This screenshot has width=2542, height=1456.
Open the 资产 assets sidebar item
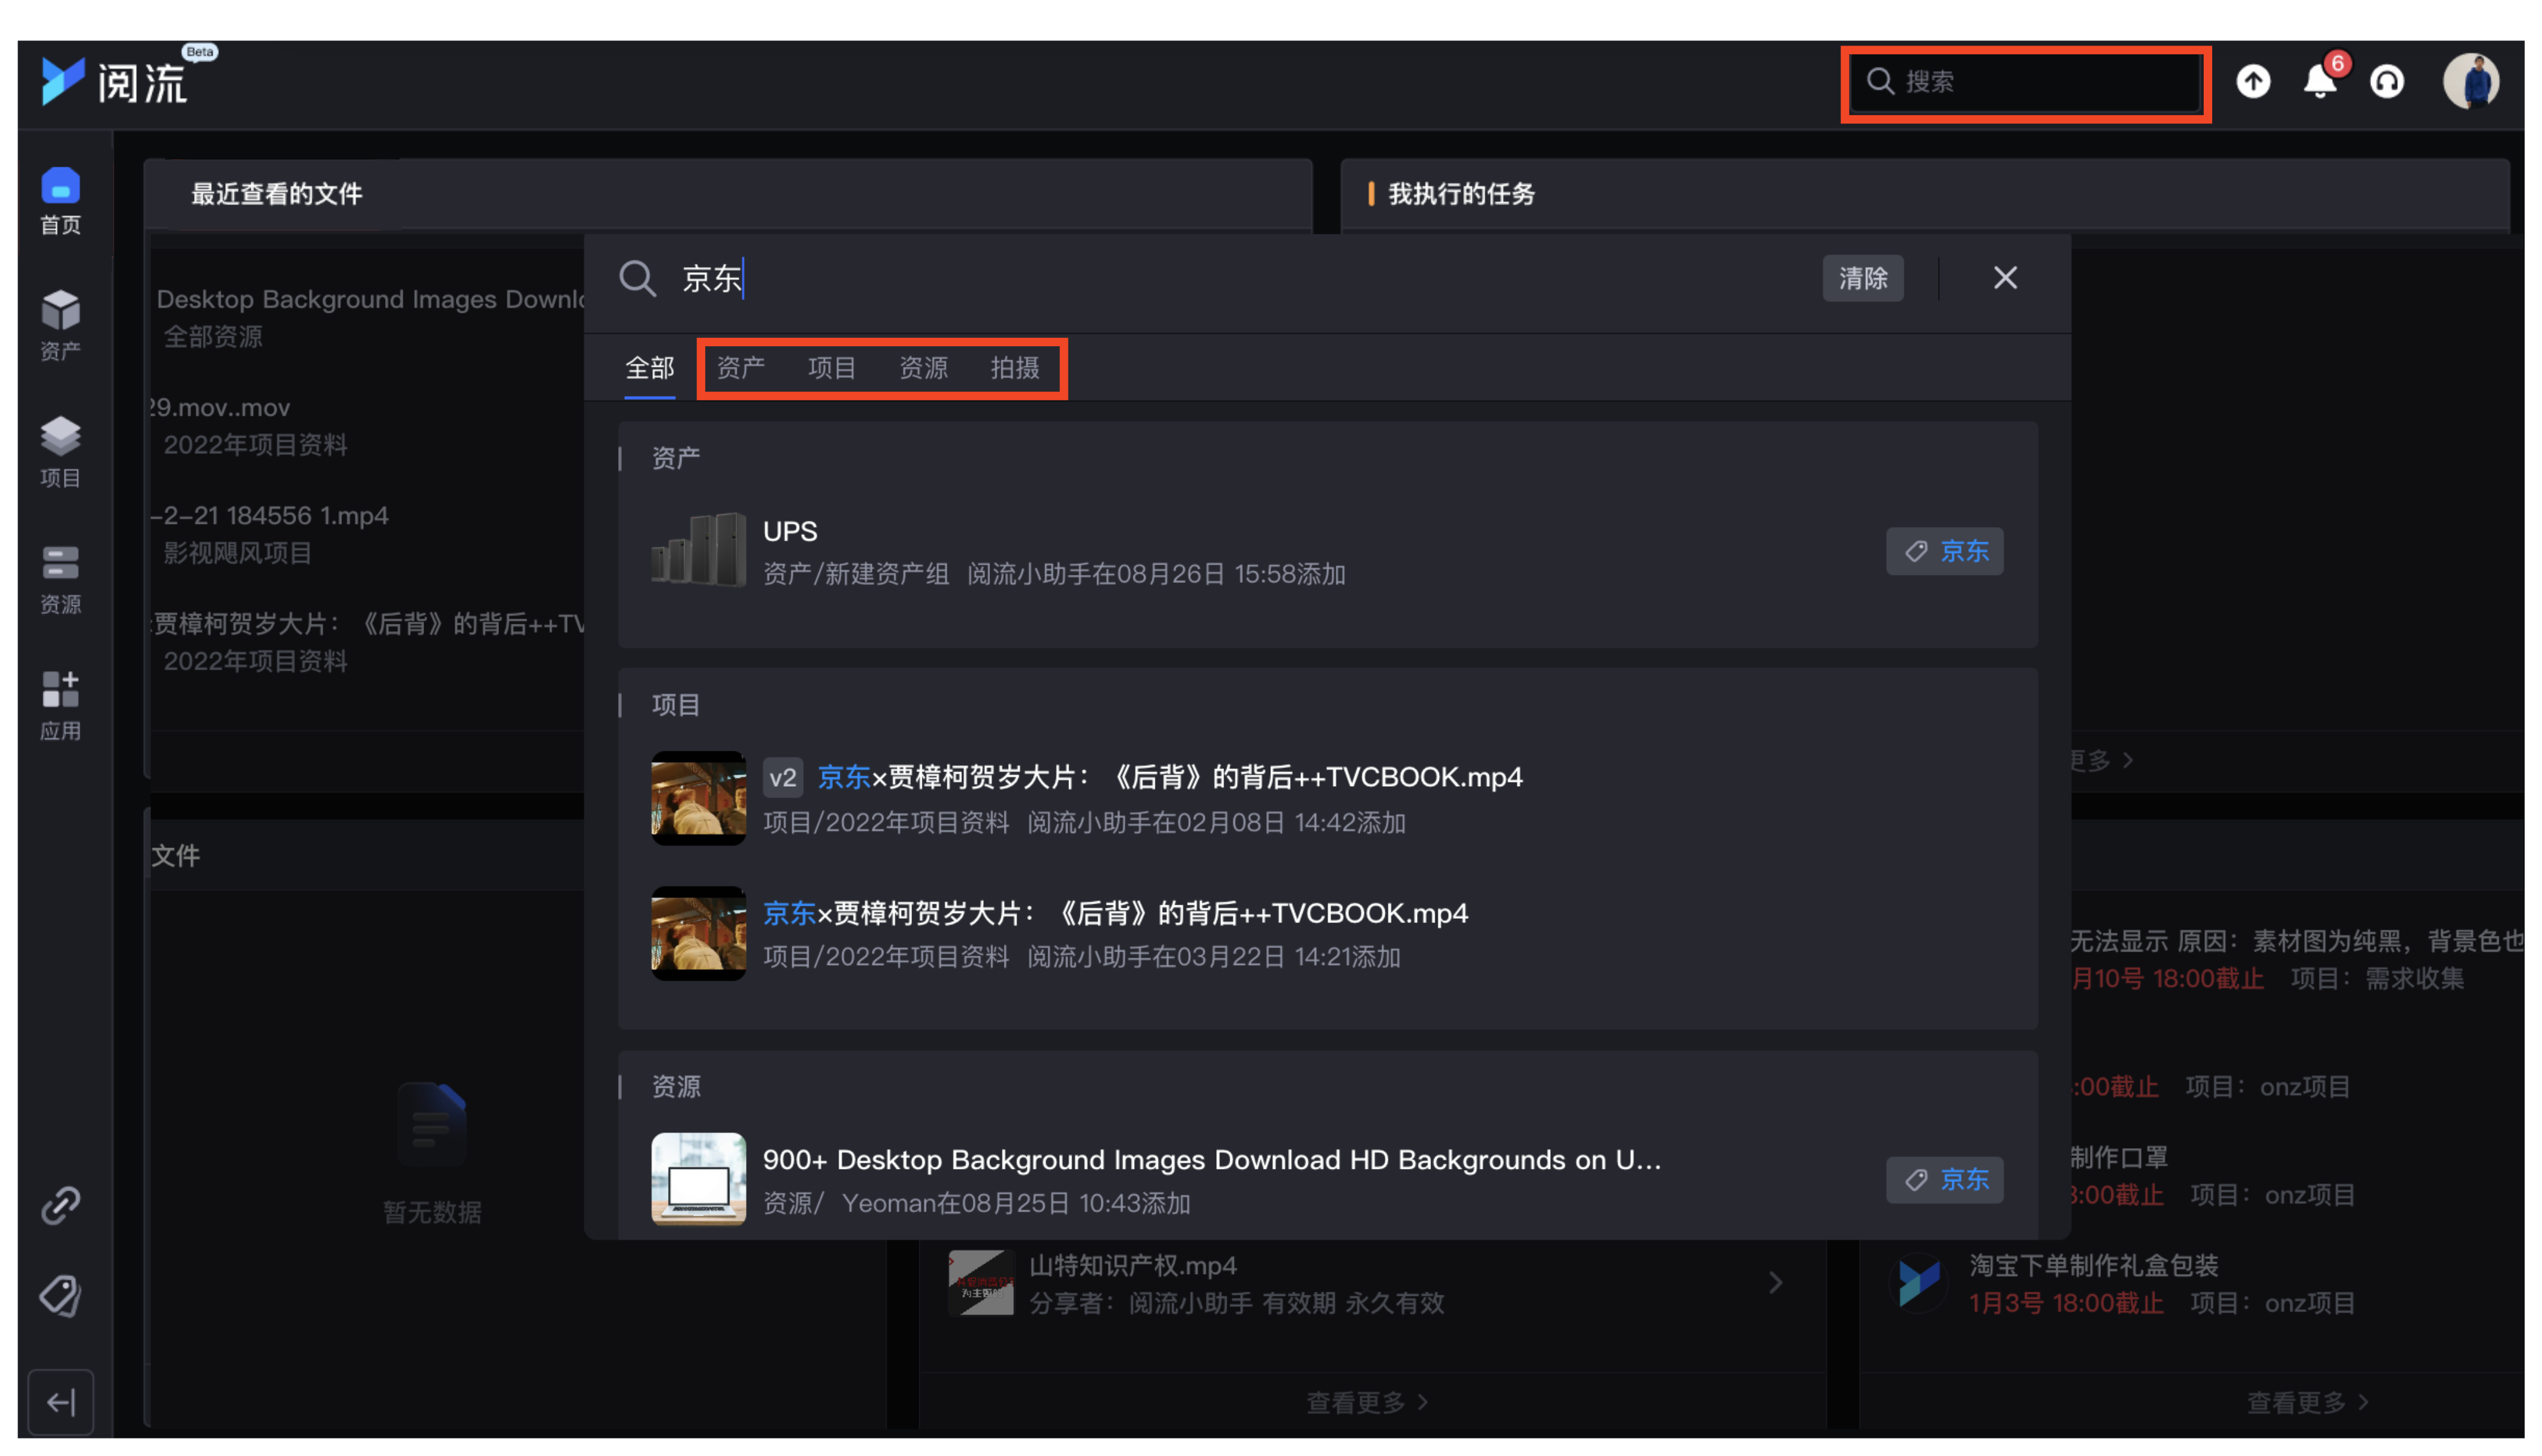click(x=60, y=326)
